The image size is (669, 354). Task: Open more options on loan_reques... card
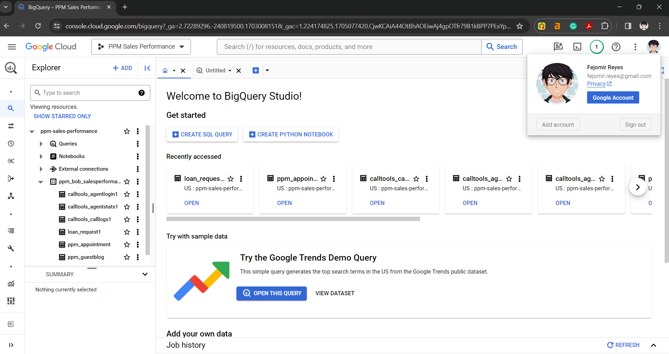click(x=241, y=179)
